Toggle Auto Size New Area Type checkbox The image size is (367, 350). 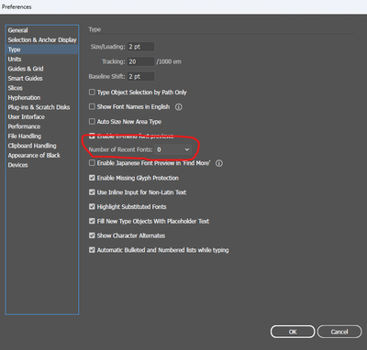pyautogui.click(x=92, y=122)
